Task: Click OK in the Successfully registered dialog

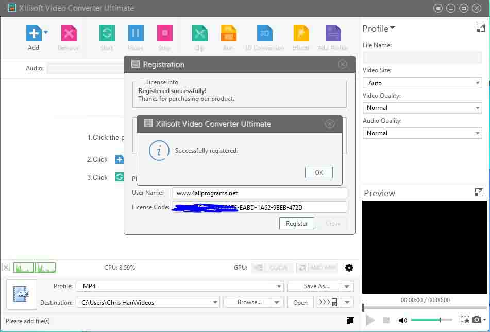Action: click(319, 172)
